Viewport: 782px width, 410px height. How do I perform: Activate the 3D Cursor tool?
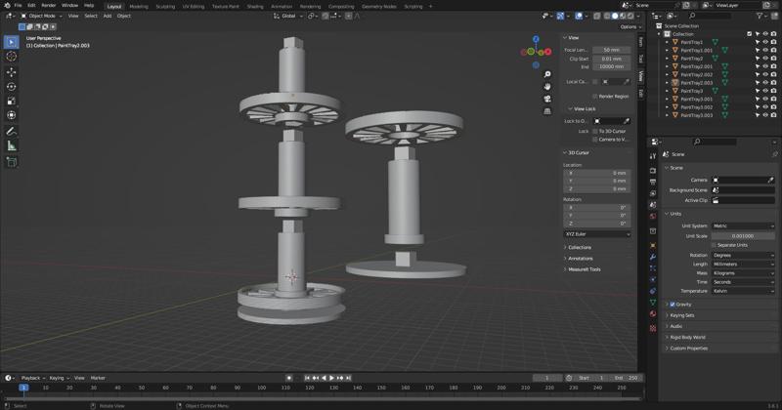click(x=12, y=57)
